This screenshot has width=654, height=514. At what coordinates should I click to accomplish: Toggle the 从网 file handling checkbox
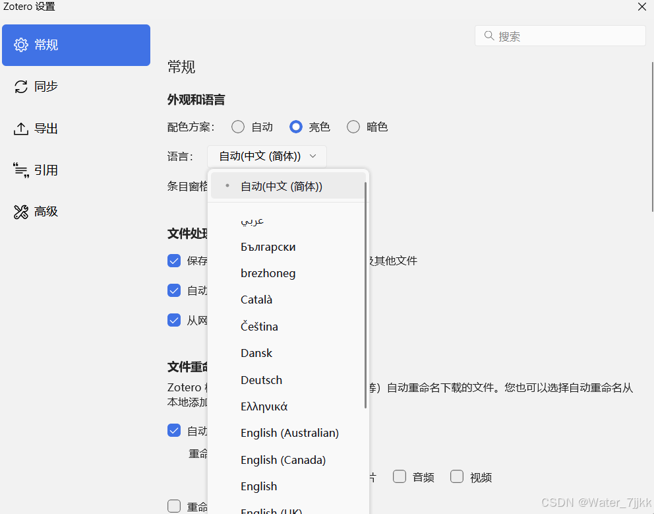(174, 320)
